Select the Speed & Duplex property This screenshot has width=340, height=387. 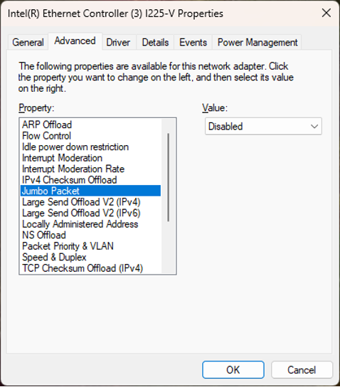(x=90, y=258)
